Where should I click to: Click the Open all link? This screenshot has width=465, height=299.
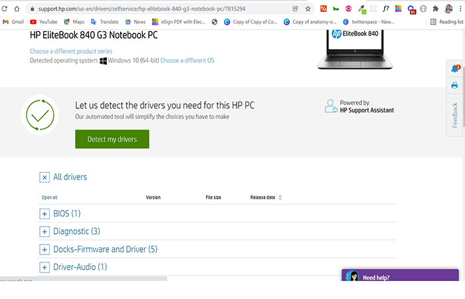[49, 197]
